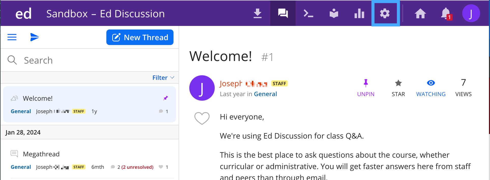This screenshot has height=180, width=490.
Task: Star the Welcome! thread
Action: pos(398,88)
